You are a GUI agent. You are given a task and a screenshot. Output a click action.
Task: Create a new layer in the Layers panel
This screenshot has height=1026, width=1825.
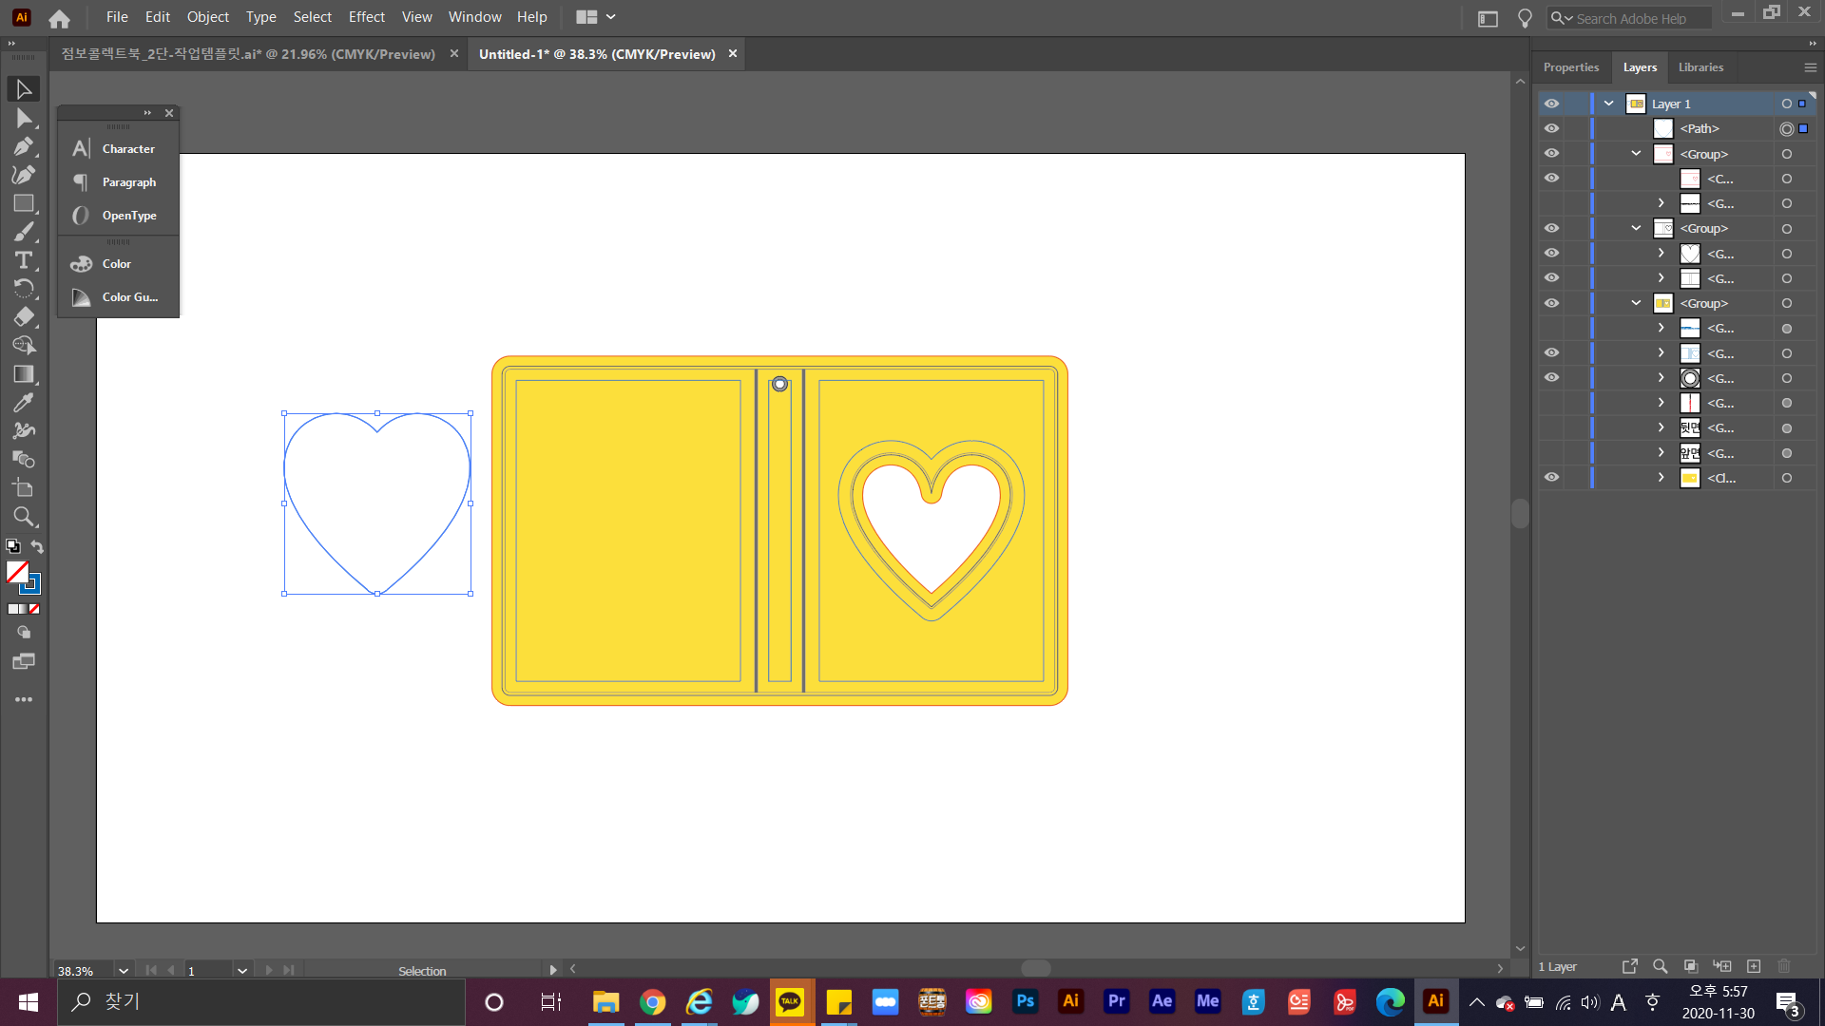click(x=1754, y=966)
